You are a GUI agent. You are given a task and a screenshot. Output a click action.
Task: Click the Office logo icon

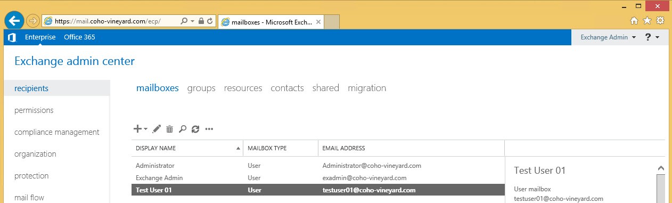click(x=12, y=37)
